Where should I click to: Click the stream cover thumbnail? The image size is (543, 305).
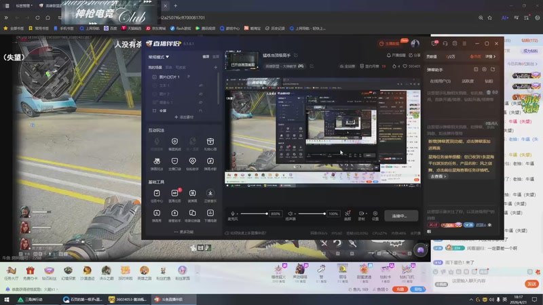click(242, 60)
